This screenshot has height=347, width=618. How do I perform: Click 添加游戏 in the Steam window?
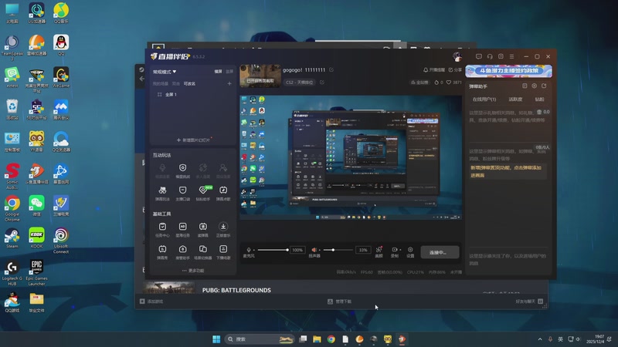point(151,302)
